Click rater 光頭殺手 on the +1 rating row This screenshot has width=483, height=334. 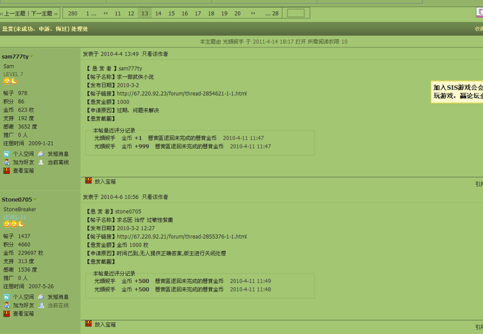pyautogui.click(x=105, y=138)
